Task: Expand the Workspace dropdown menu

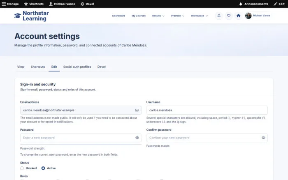Action: tap(200, 16)
